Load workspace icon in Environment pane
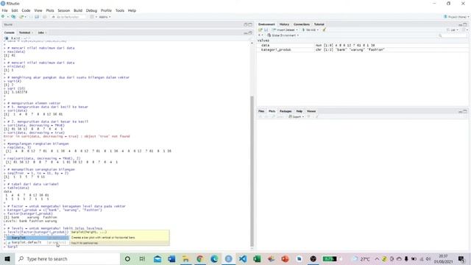 (x=261, y=29)
